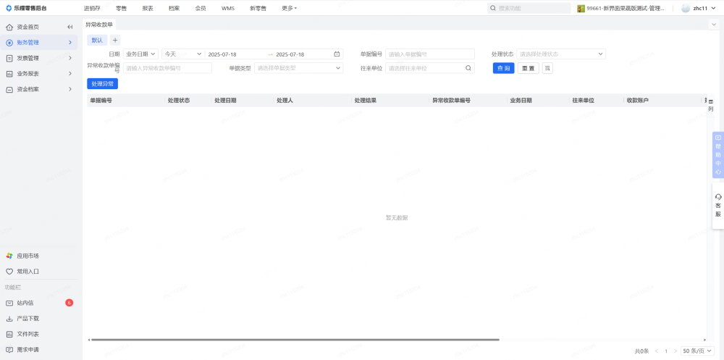Click the 单据编号 input field
The height and width of the screenshot is (360, 724).
(430, 54)
